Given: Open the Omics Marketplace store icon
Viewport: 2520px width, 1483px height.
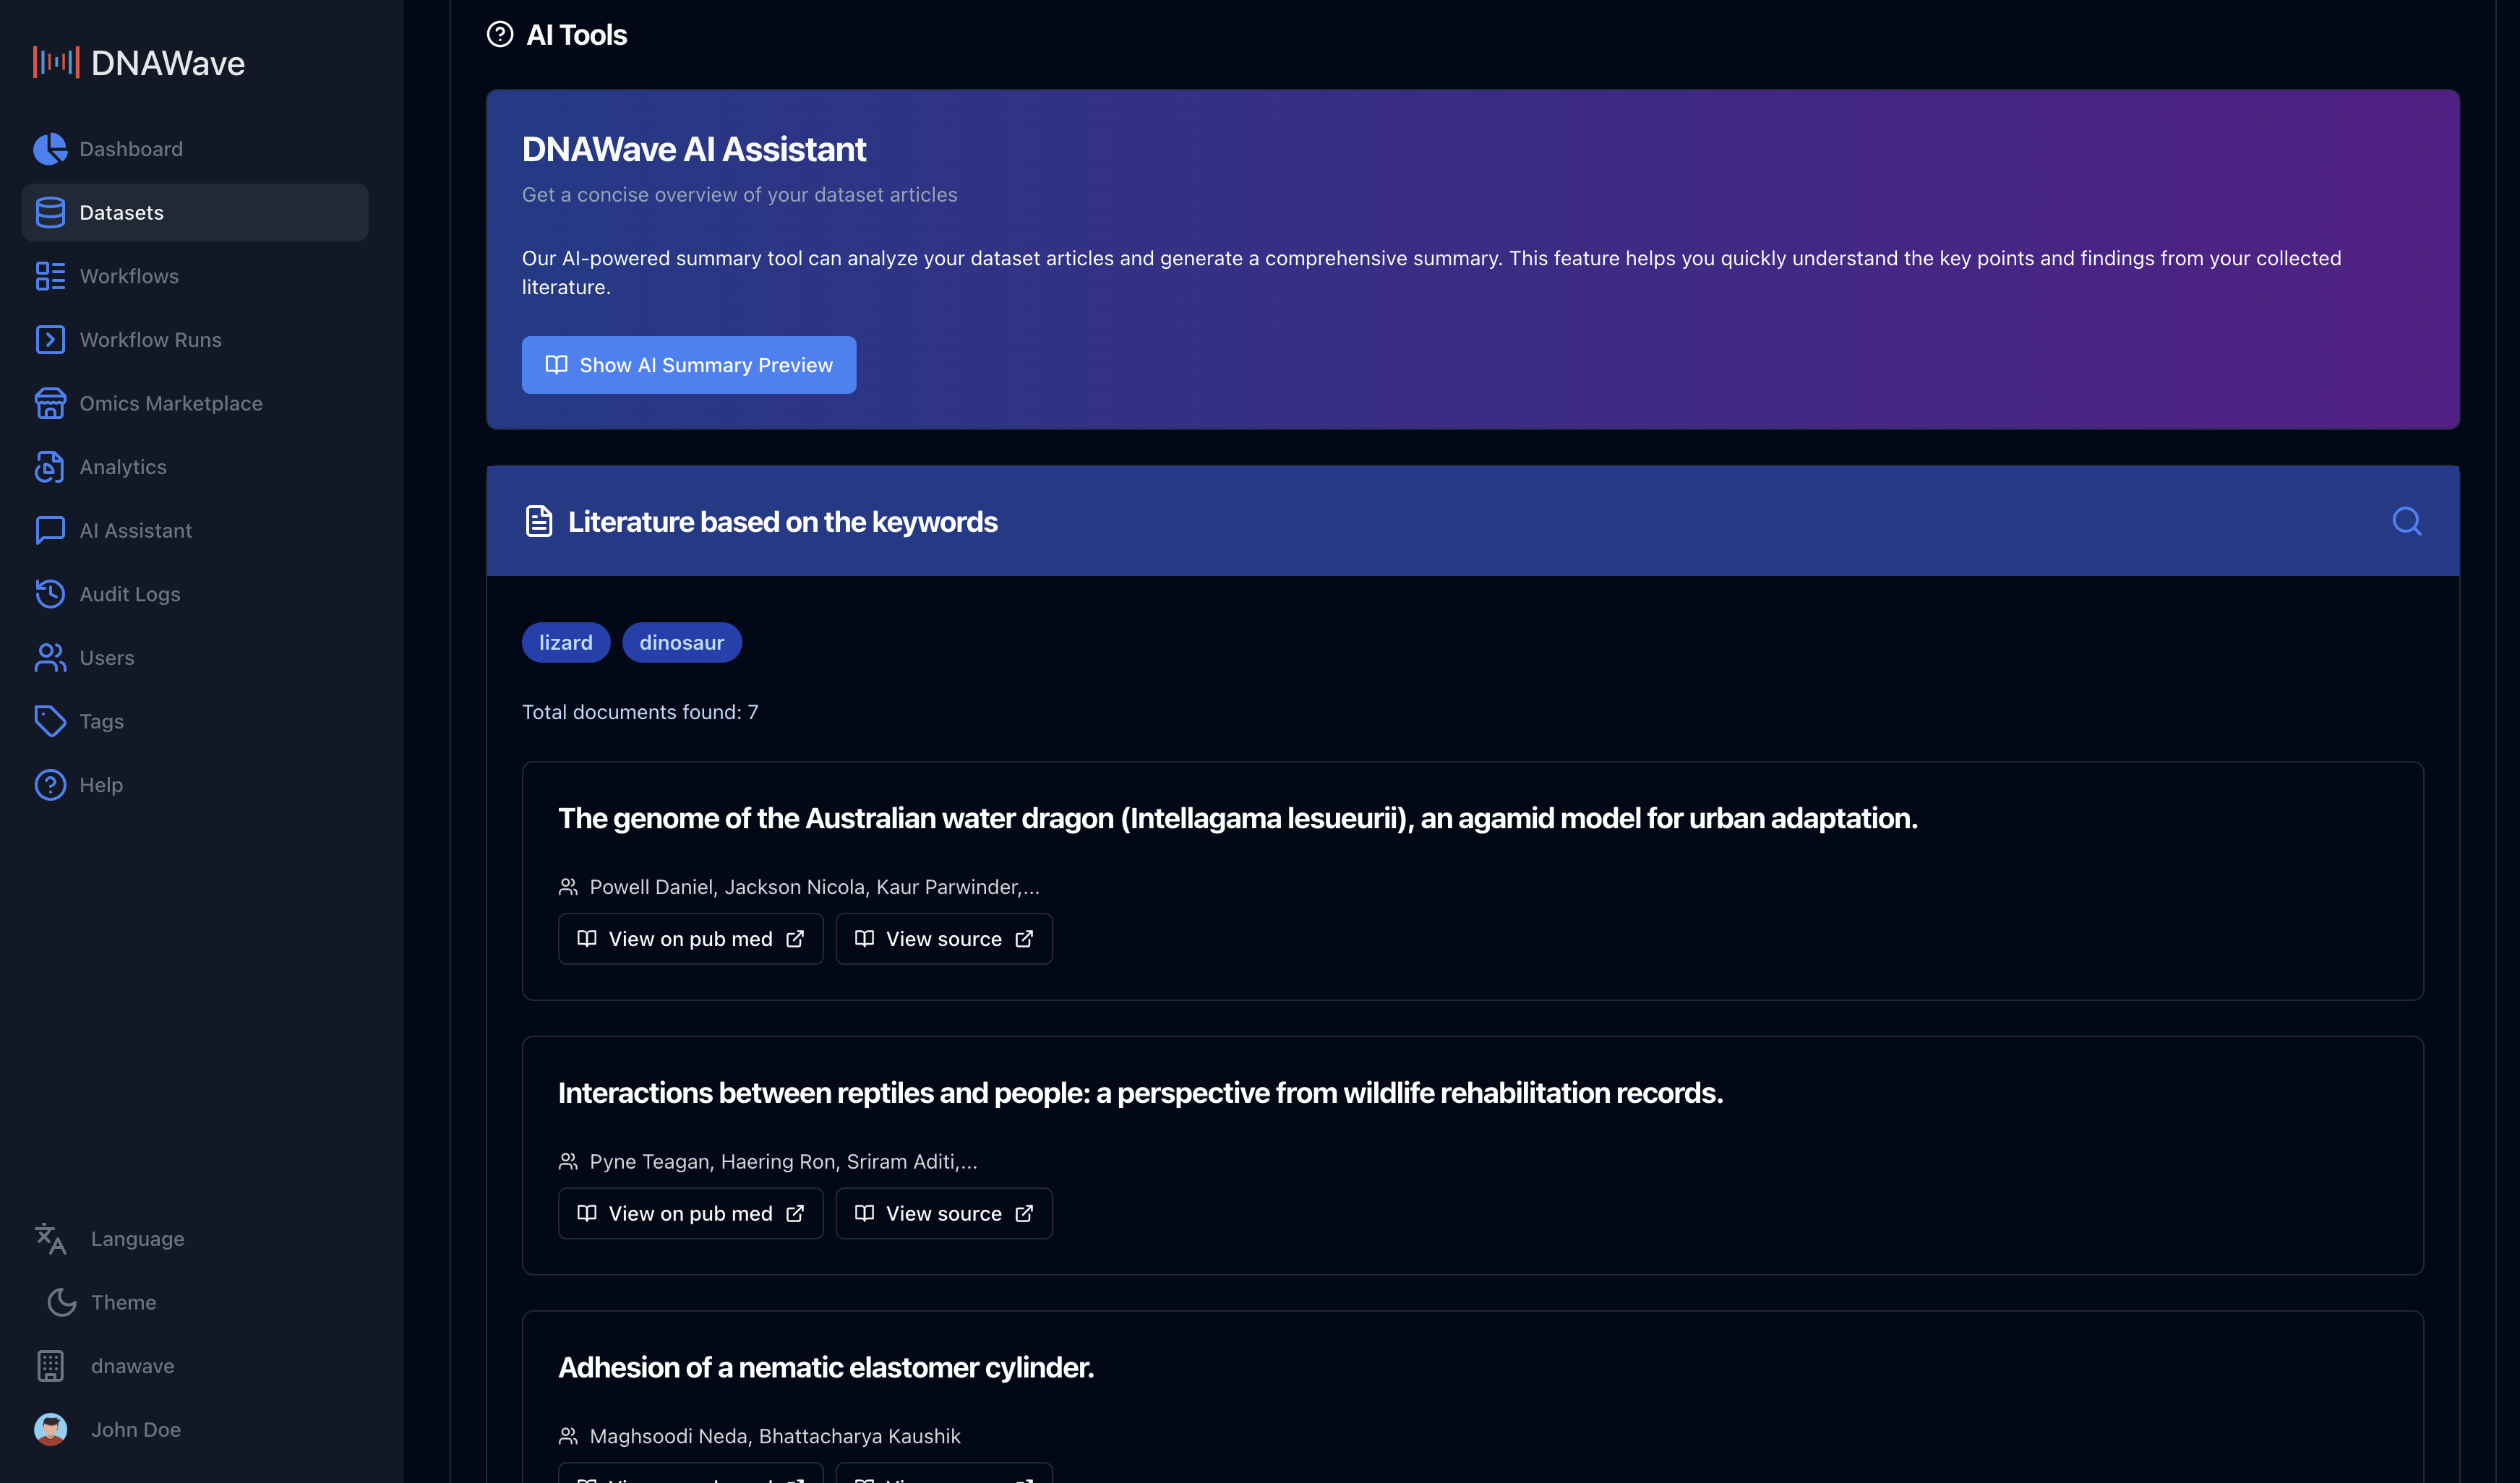Looking at the screenshot, I should pyautogui.click(x=50, y=403).
